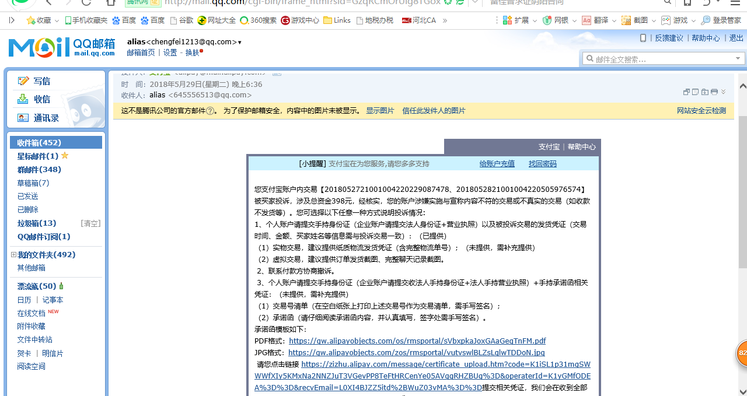Click 设置 settings link

pos(170,52)
